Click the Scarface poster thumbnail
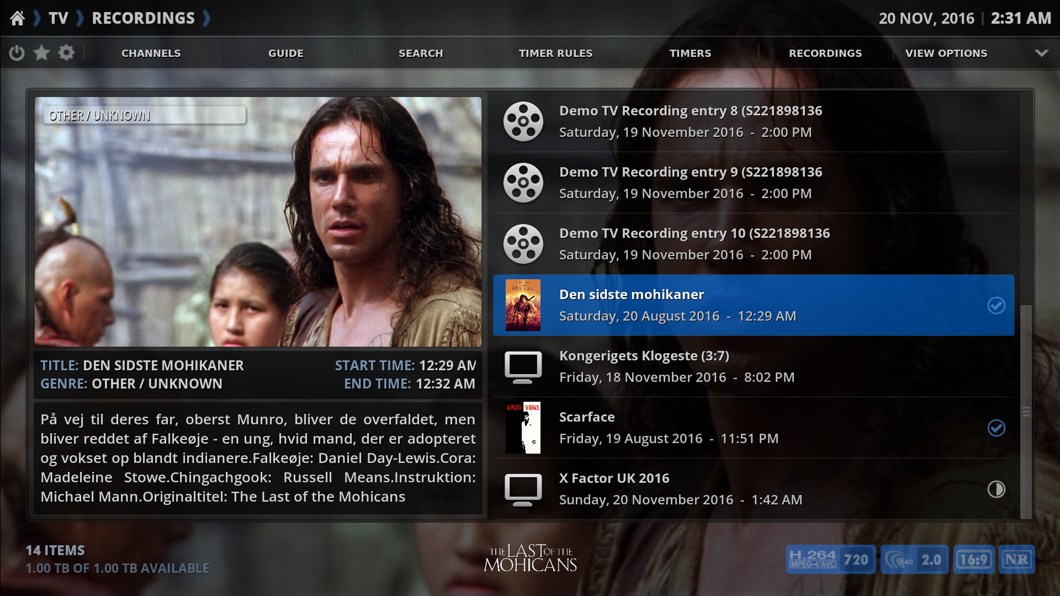The width and height of the screenshot is (1060, 596). 523,428
